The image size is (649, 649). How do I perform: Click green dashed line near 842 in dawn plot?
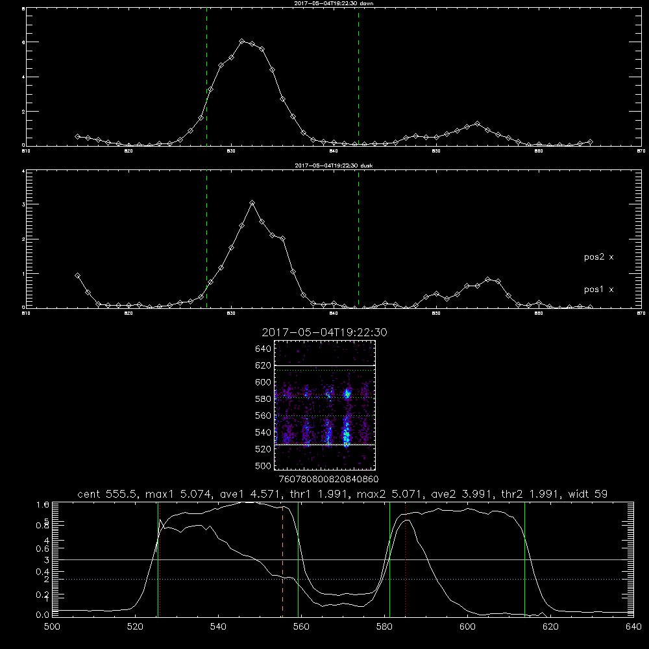pos(358,77)
